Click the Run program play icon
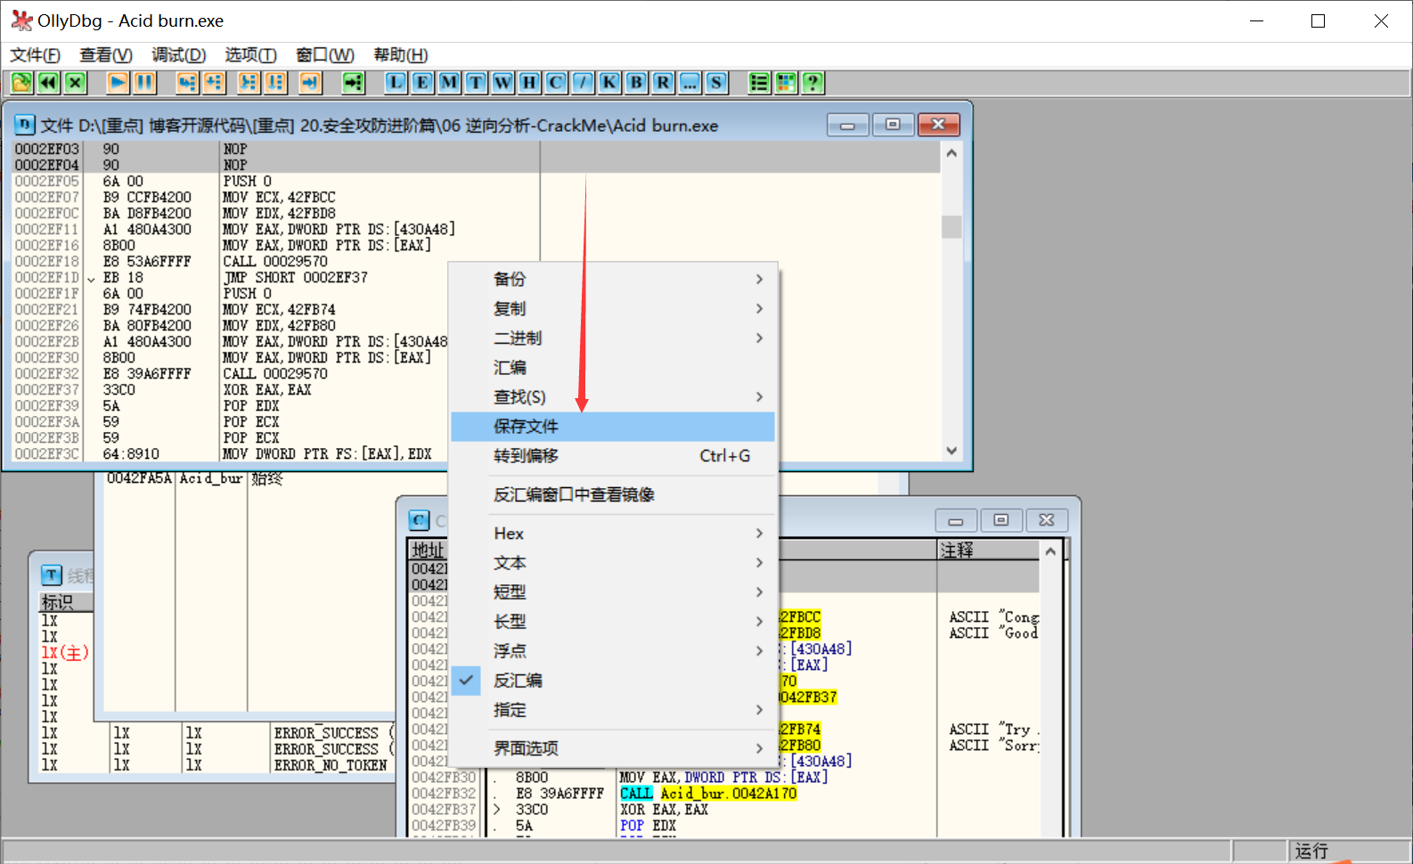Screen dimensions: 1413x864 pyautogui.click(x=118, y=83)
